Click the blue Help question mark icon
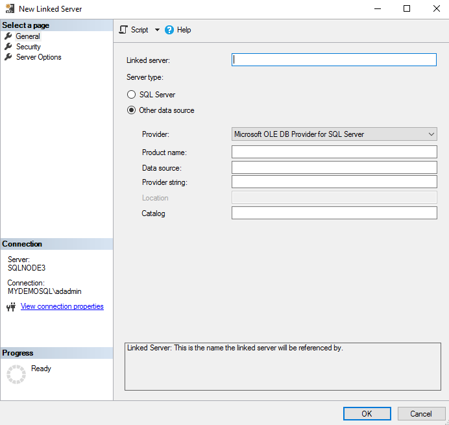 [169, 30]
